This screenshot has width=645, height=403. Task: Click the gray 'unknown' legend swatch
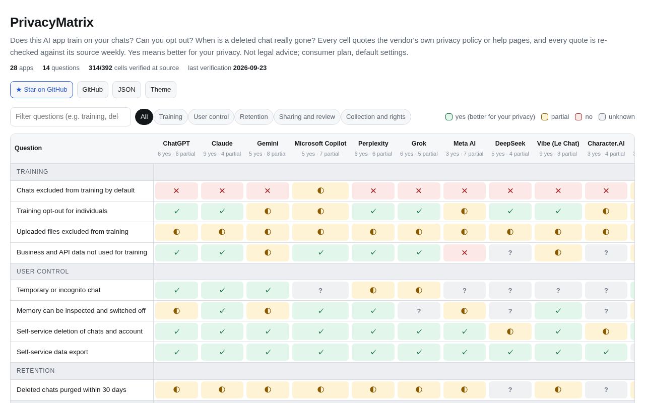click(602, 117)
